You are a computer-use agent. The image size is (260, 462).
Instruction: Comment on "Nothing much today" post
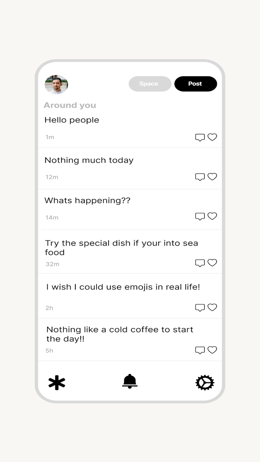click(200, 177)
